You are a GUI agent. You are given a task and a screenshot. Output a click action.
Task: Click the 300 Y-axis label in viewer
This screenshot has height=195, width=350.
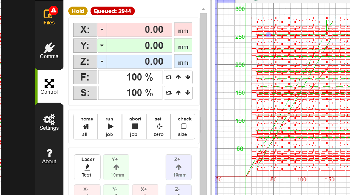(x=240, y=9)
